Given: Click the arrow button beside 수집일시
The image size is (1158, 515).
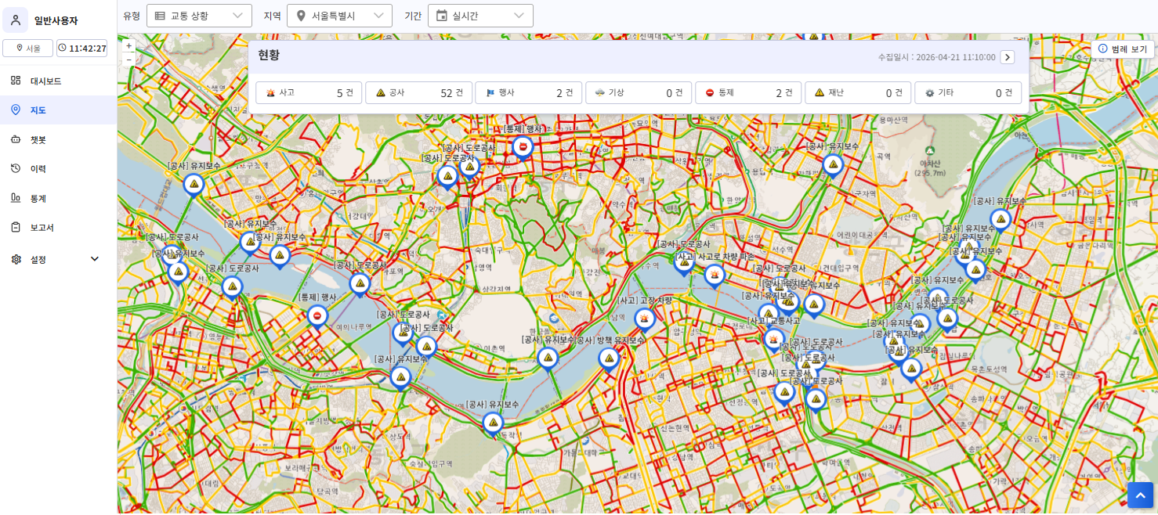Looking at the screenshot, I should [1008, 57].
